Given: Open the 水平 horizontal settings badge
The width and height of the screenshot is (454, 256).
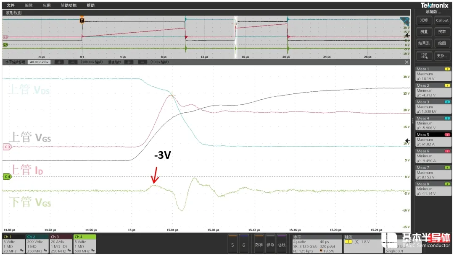Looking at the screenshot, I should pos(315,243).
